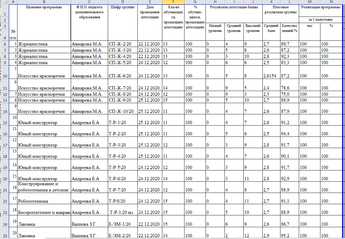This screenshot has width=345, height=239.
Task: Click the quality value 86,7
Action: tap(290, 221)
